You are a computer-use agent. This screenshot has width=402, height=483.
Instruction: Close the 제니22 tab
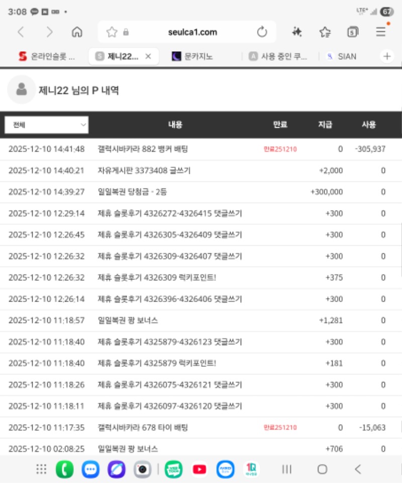tap(148, 56)
